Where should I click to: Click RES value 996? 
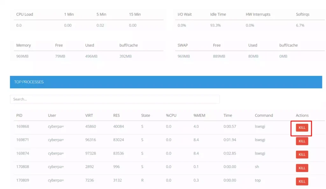(x=117, y=166)
